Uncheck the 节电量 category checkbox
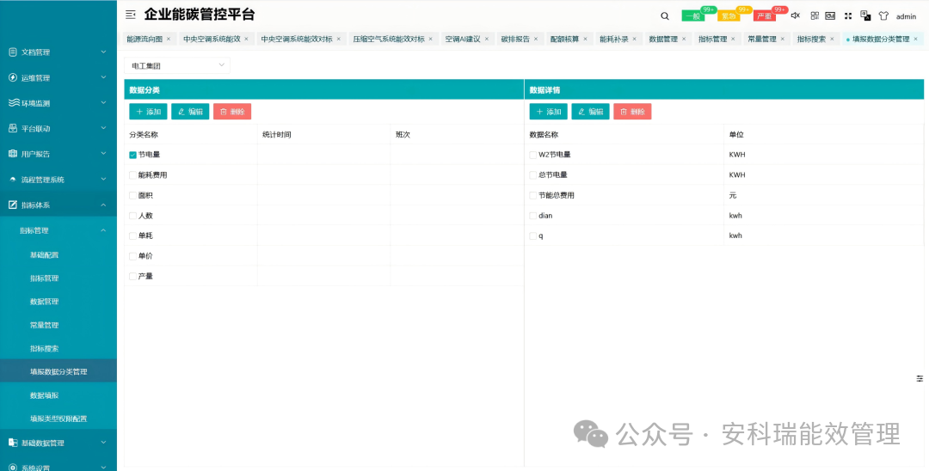Image resolution: width=929 pixels, height=471 pixels. pos(132,155)
